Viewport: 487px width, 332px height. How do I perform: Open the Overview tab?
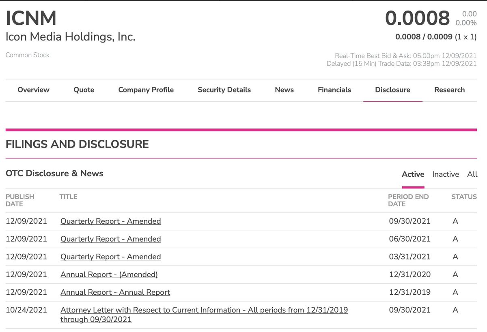34,90
